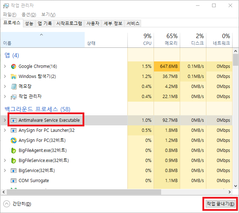Viewport: 239px width, 213px height.
Task: Select the 프로세스 tab
Action: (12, 23)
